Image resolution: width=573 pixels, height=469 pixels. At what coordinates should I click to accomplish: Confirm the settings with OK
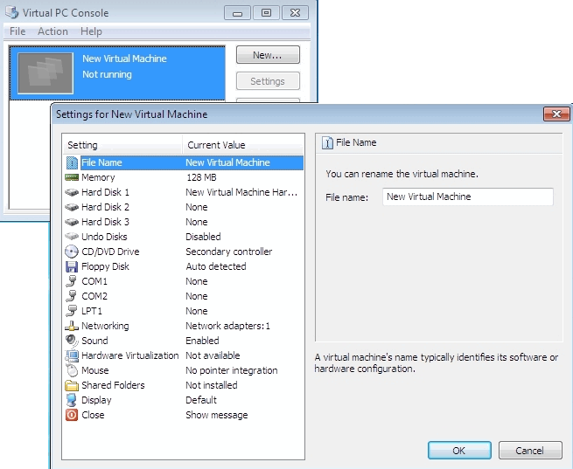[x=459, y=451]
